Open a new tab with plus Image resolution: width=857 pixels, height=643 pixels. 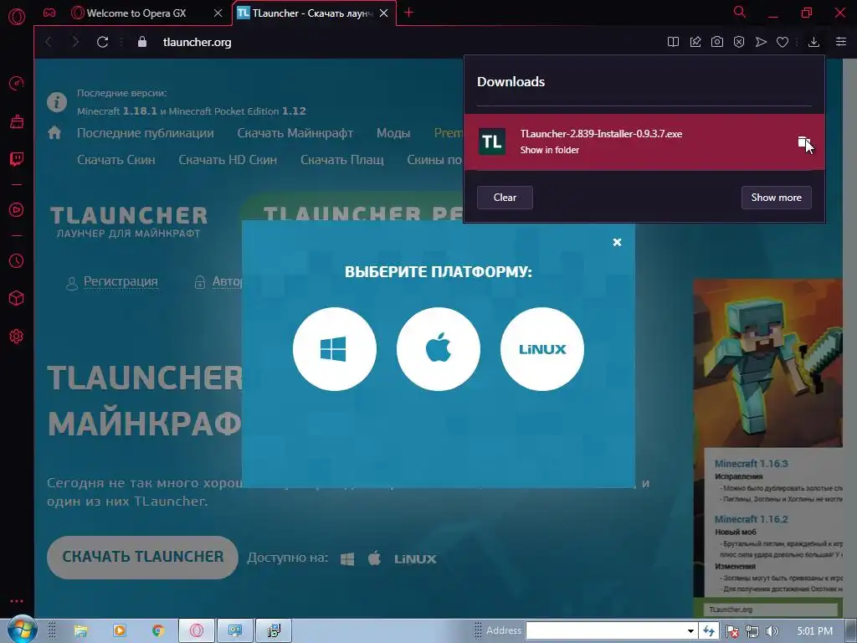(408, 13)
